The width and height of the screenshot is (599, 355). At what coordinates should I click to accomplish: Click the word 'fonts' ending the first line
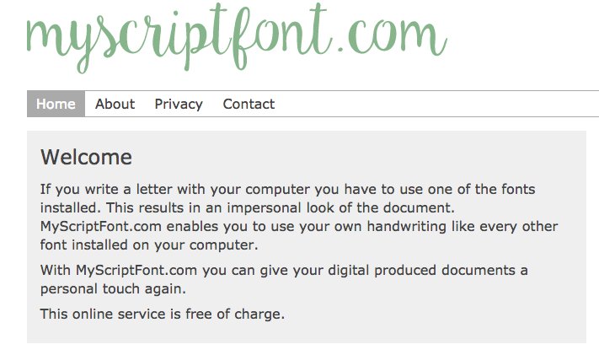pos(518,189)
